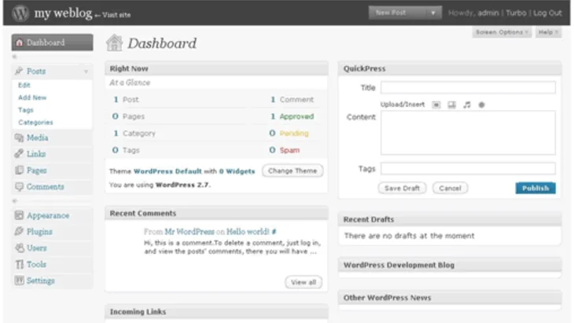The image size is (574, 323).
Task: Click the large Dashboard house icon by the heading
Action: click(x=114, y=42)
